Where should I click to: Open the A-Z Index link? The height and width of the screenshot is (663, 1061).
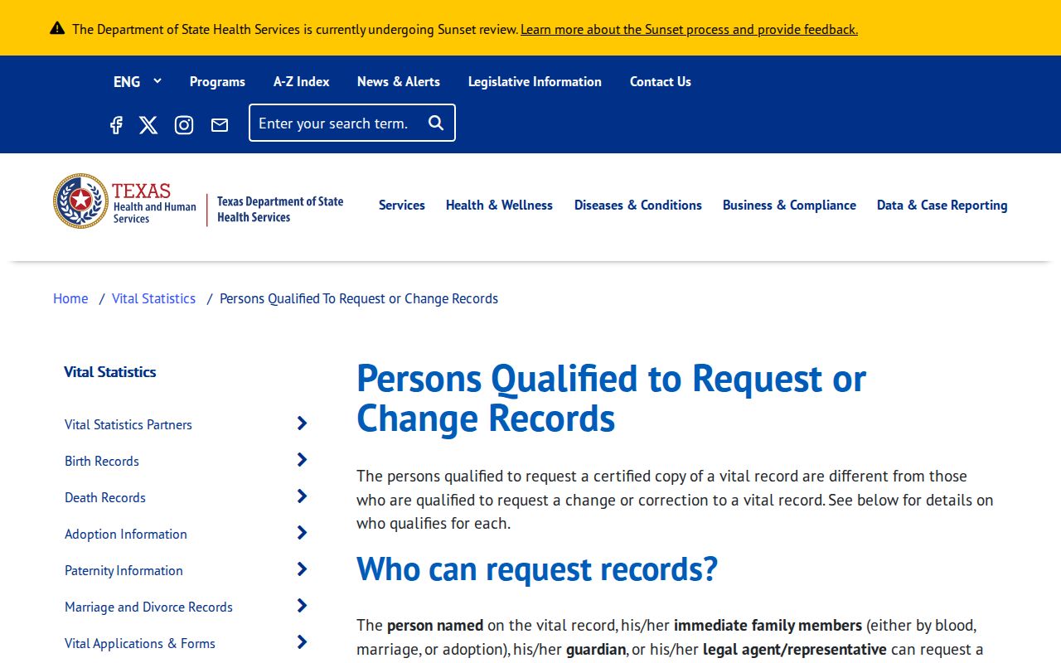pyautogui.click(x=302, y=81)
